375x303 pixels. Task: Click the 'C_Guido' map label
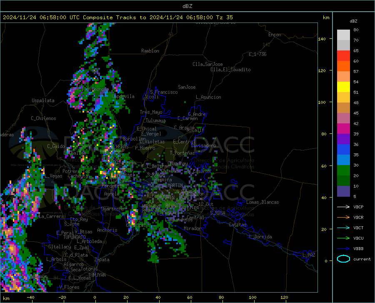[56, 146]
